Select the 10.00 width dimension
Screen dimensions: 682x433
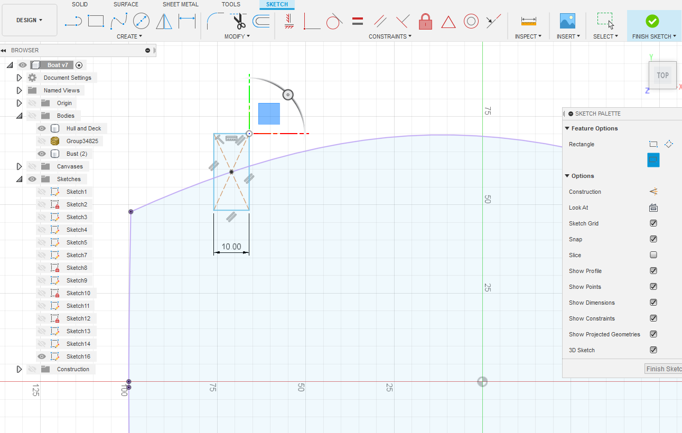pos(231,247)
